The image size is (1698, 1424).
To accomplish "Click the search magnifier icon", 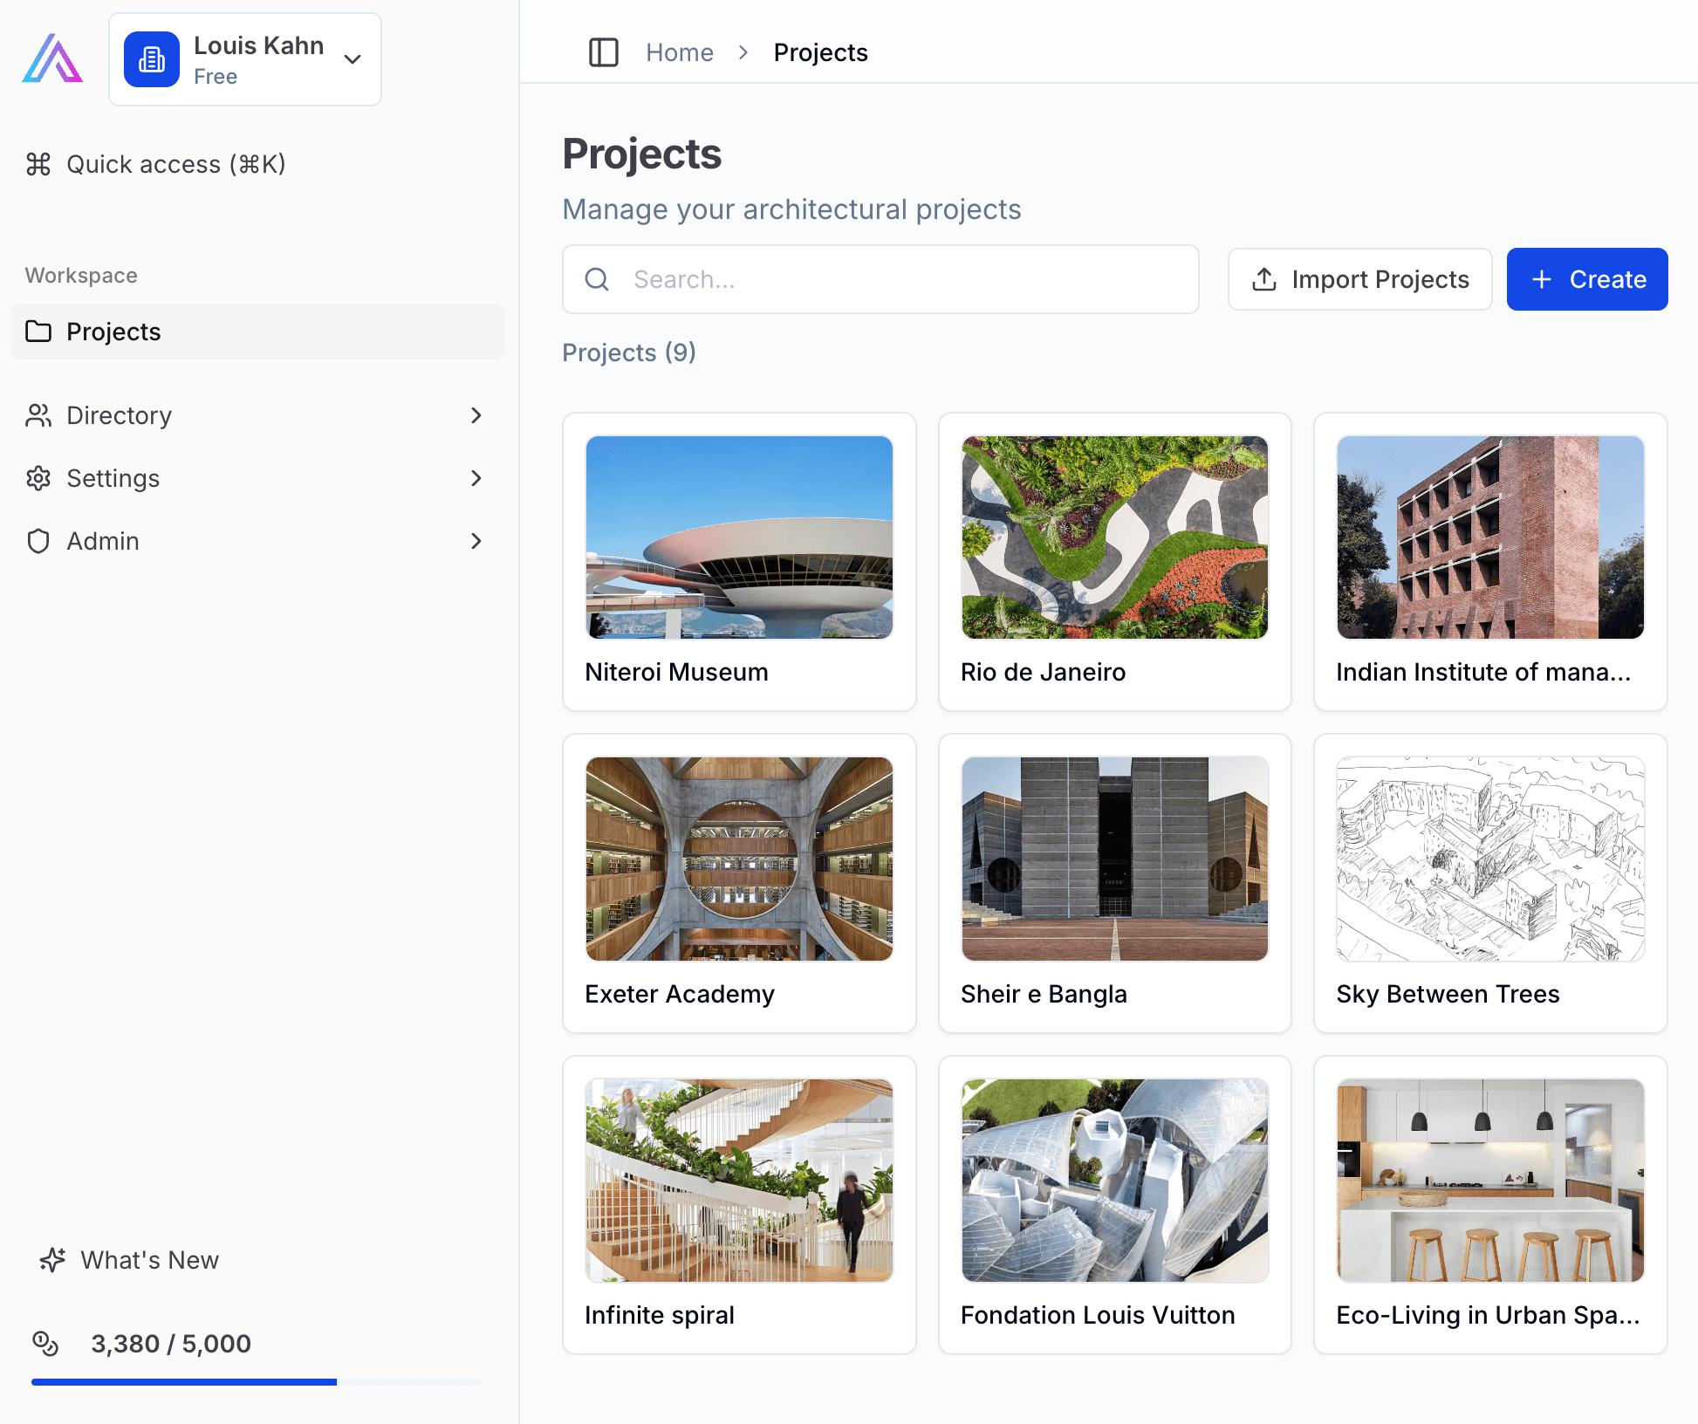I will (597, 279).
